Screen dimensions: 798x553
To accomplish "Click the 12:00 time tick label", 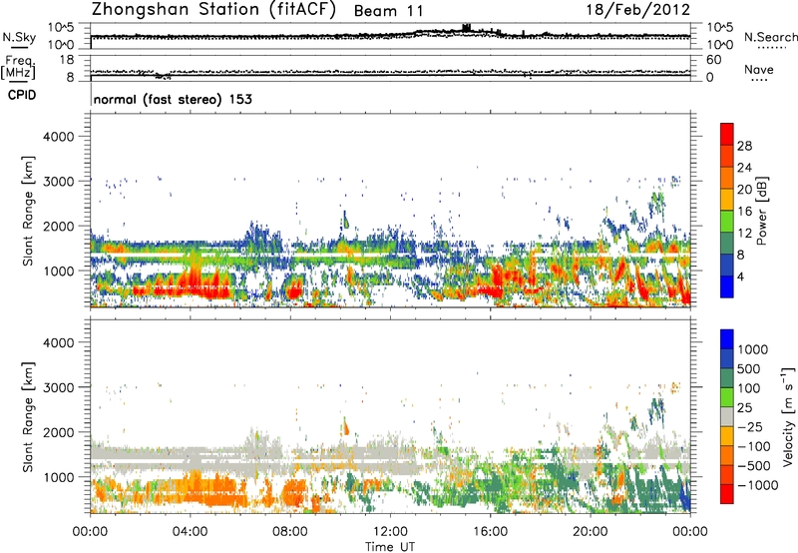I will click(x=390, y=532).
